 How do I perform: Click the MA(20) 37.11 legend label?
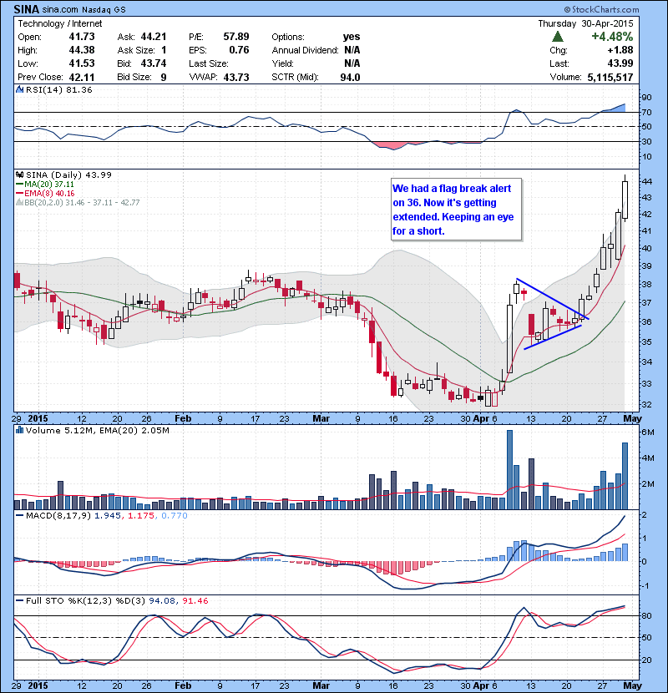(49, 185)
